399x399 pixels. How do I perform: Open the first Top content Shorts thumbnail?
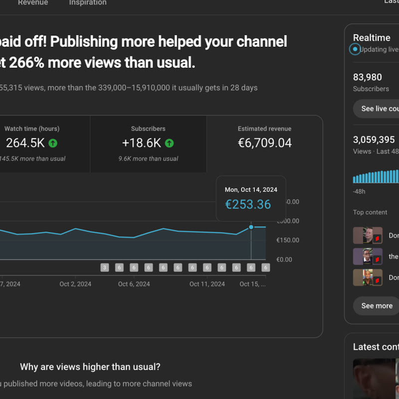[x=368, y=235]
